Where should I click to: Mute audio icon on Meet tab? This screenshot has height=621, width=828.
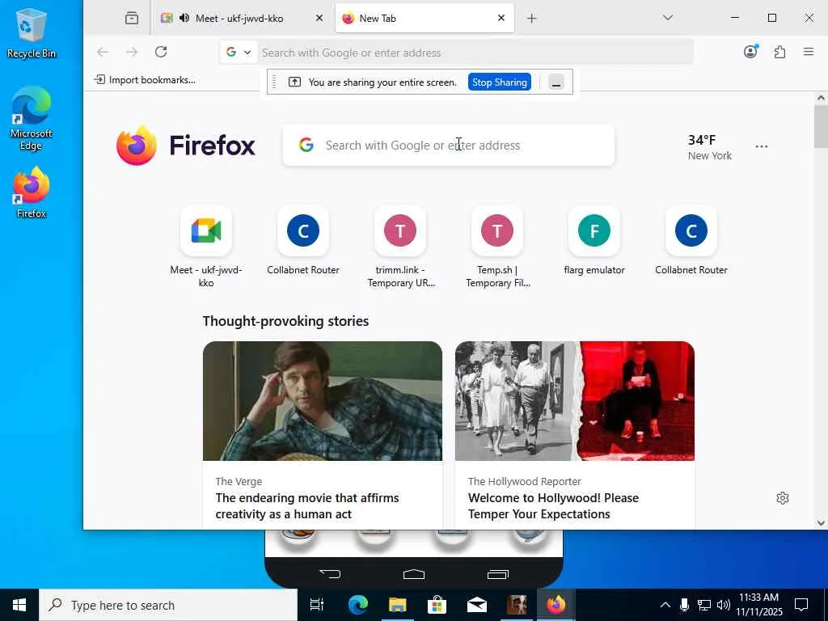tap(184, 19)
